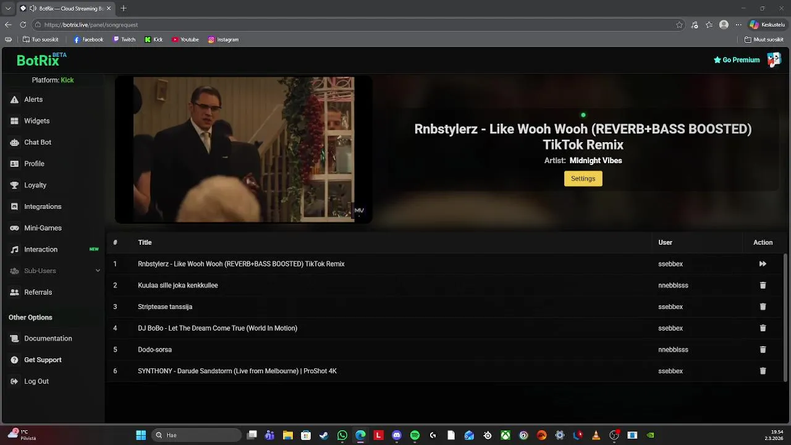Open browser settings and more menu
The height and width of the screenshot is (445, 791).
tap(738, 25)
